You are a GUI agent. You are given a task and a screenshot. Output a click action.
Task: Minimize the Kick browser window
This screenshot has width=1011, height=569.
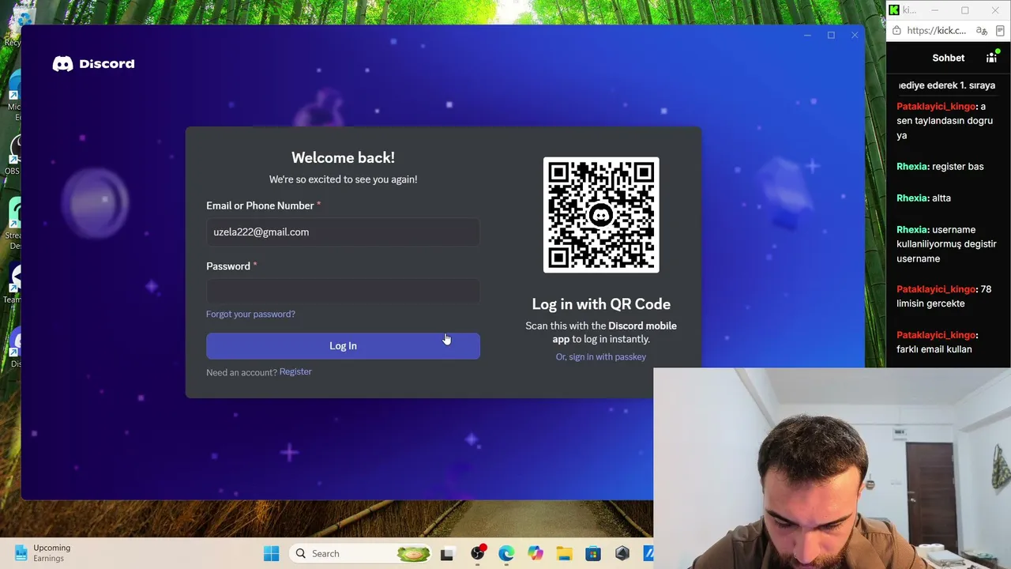934,10
